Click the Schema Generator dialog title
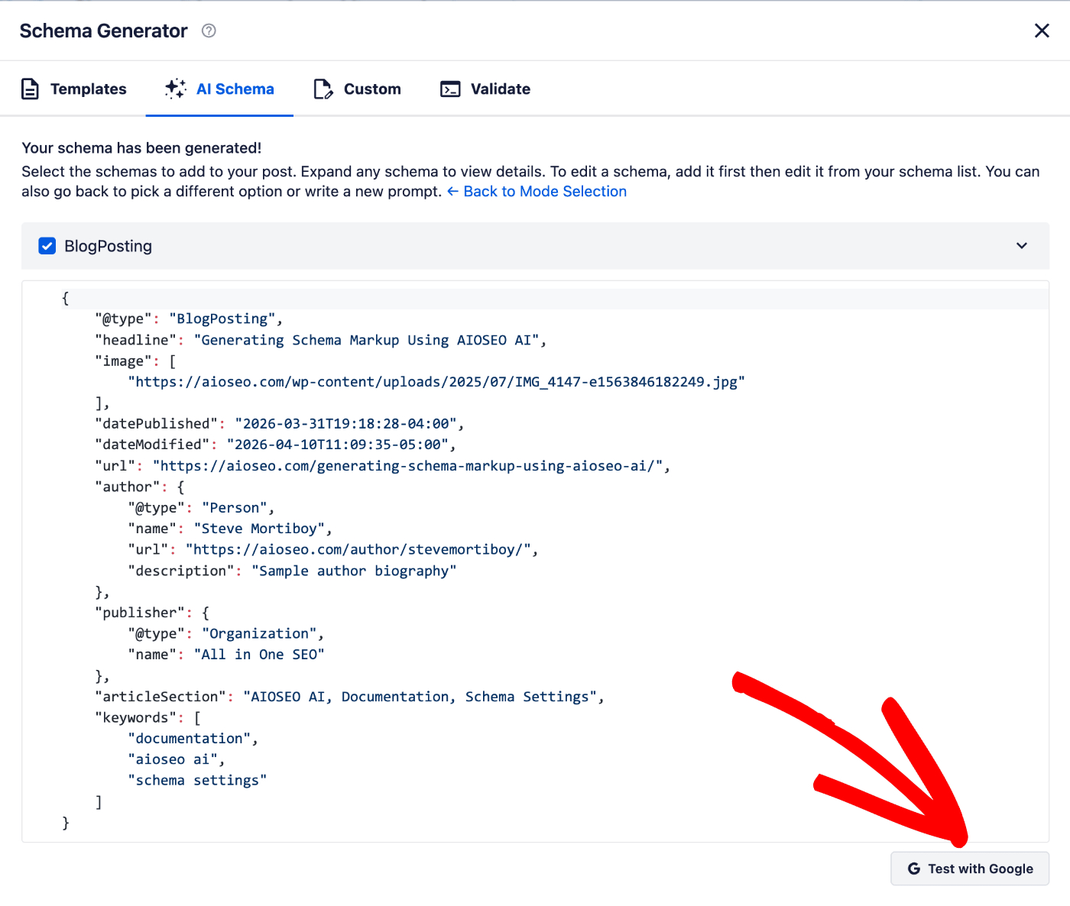 pyautogui.click(x=103, y=31)
